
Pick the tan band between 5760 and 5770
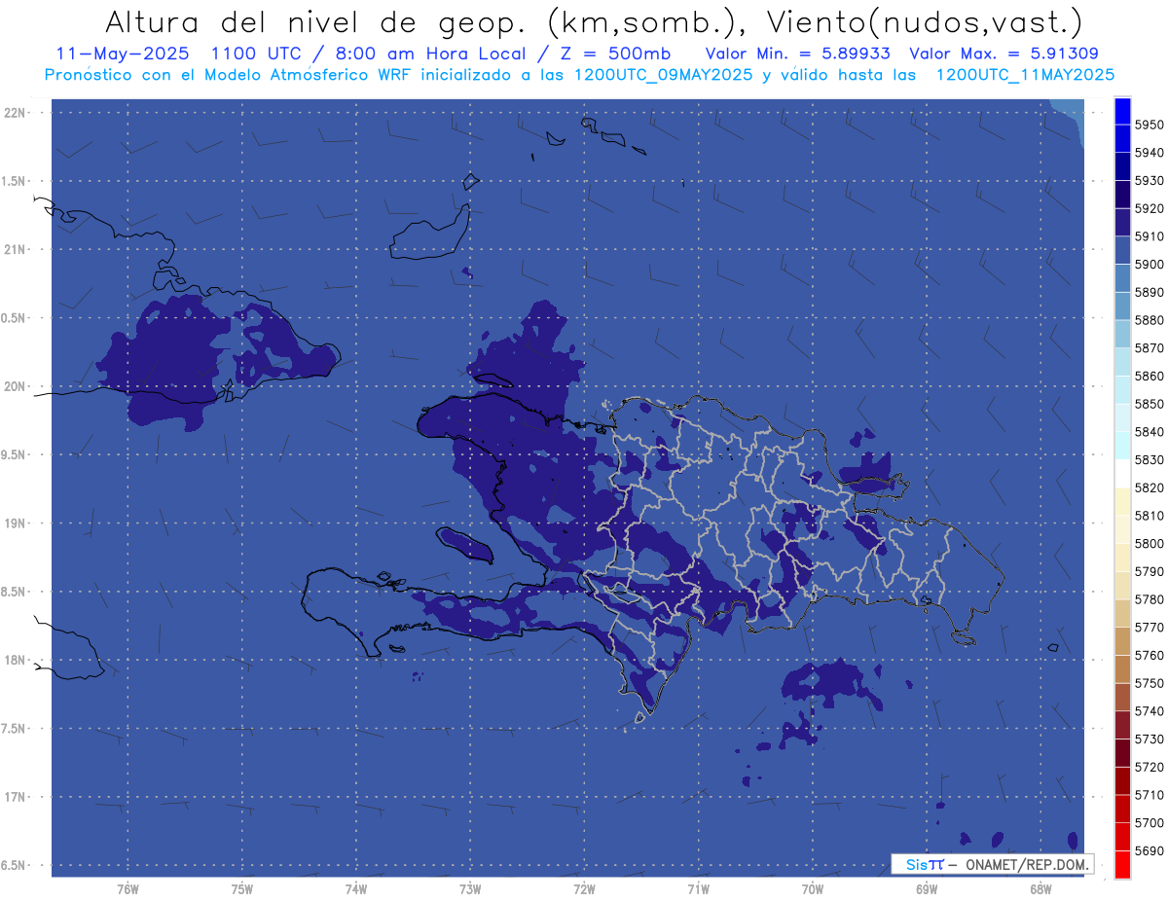point(1122,641)
